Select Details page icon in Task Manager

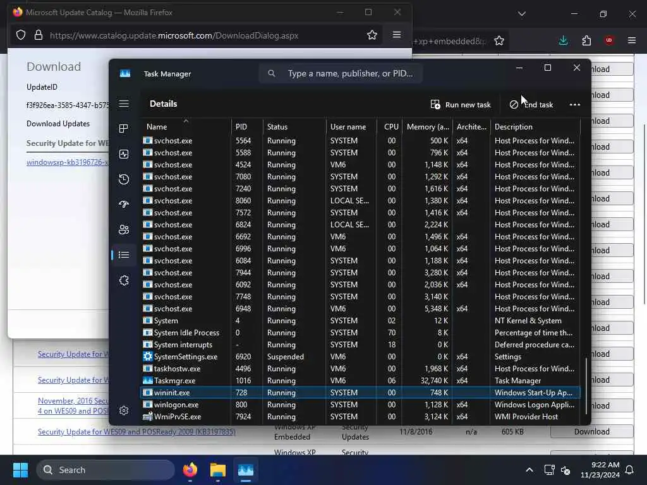click(x=124, y=255)
